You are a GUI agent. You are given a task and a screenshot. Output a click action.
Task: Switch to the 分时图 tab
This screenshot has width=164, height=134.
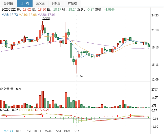[x=8, y=3]
